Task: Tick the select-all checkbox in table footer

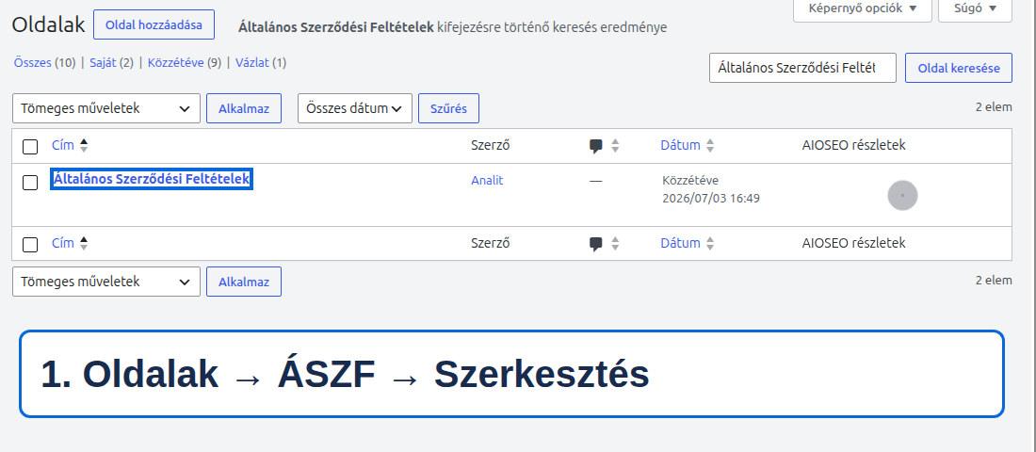Action: point(30,245)
